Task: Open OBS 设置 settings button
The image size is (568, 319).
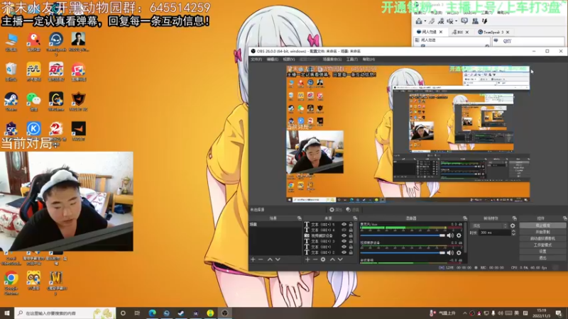Action: pyautogui.click(x=542, y=252)
